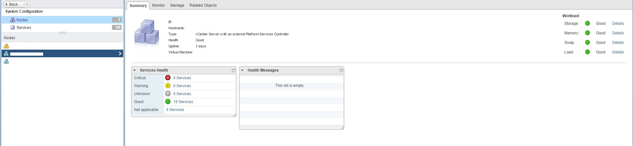Click the red Critical services status icon
The image size is (633, 146).
[x=168, y=78]
